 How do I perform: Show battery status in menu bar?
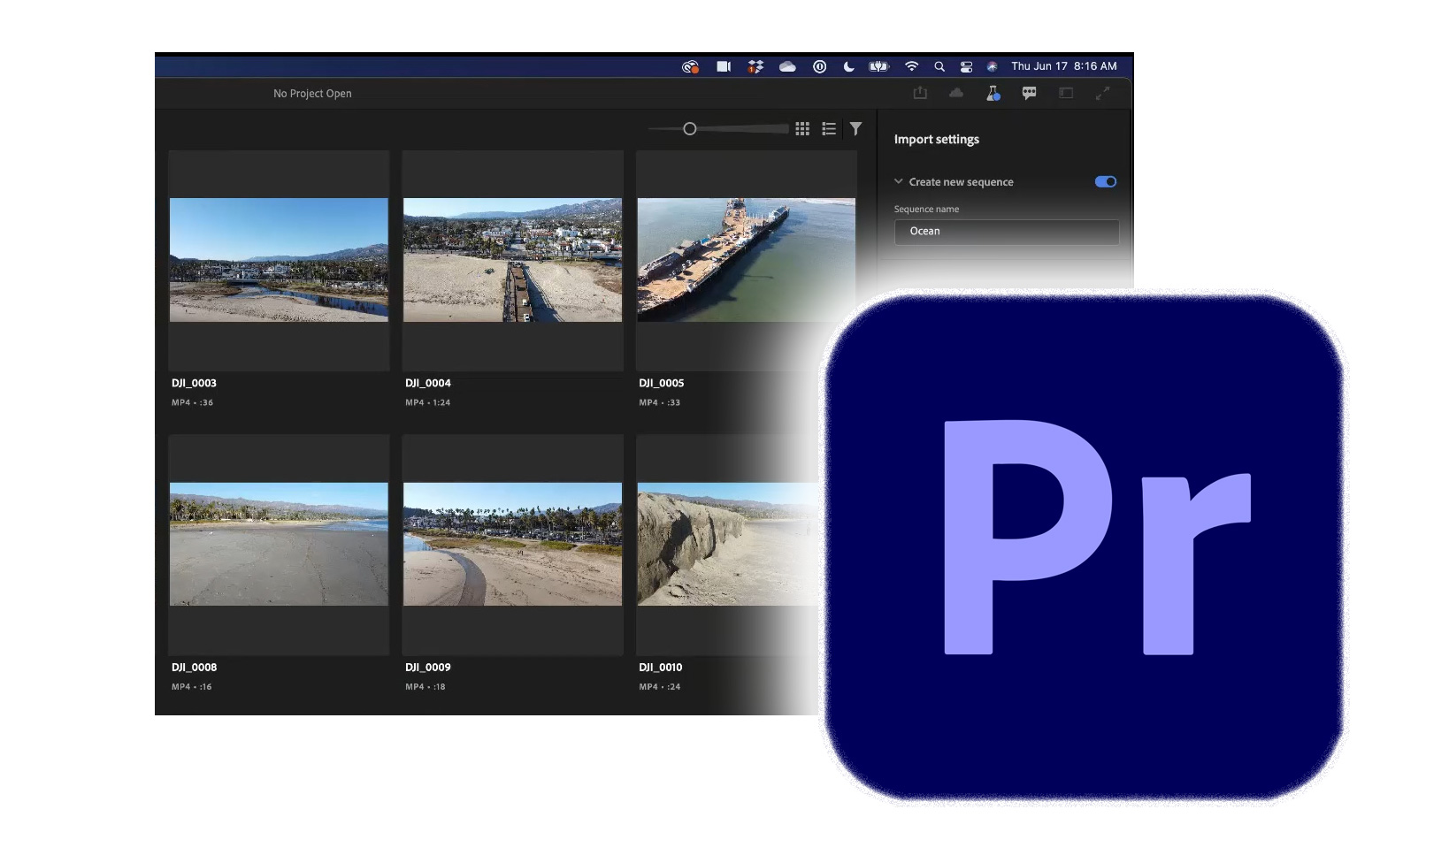(878, 66)
